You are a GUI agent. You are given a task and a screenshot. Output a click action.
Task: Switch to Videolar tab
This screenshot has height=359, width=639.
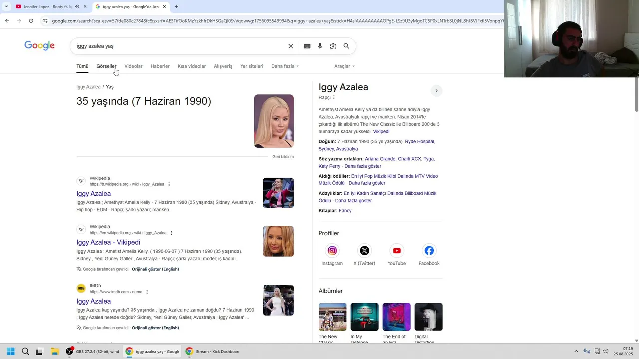[x=133, y=66]
